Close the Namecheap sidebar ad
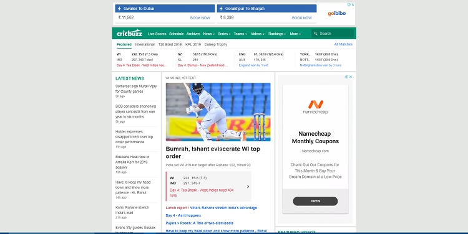This screenshot has width=468, height=234. click(x=351, y=77)
